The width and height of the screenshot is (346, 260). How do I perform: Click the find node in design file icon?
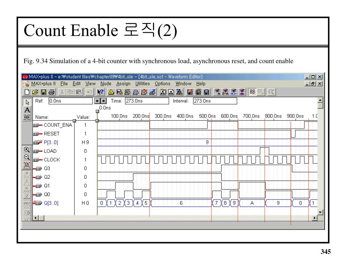(x=234, y=92)
